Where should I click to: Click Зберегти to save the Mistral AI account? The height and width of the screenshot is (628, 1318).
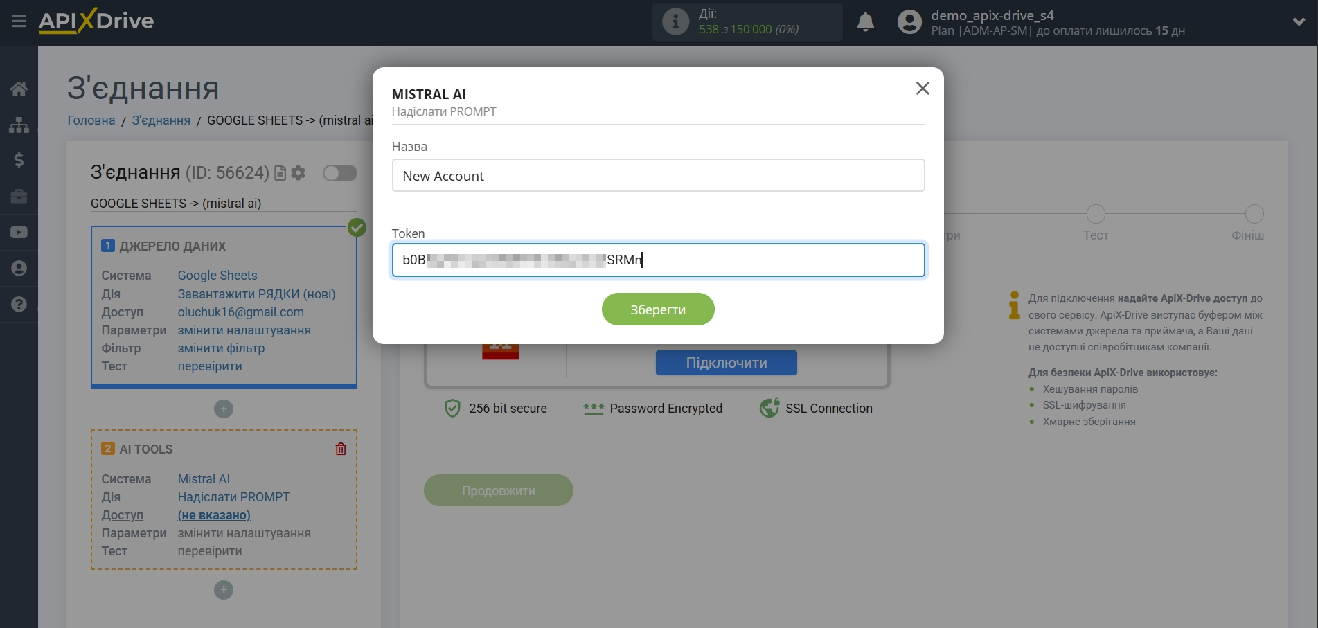[x=657, y=309]
